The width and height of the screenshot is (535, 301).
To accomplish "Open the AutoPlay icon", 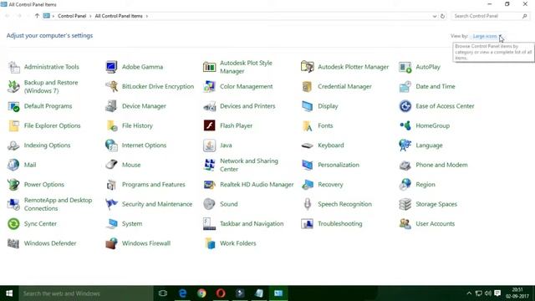I will (405, 67).
